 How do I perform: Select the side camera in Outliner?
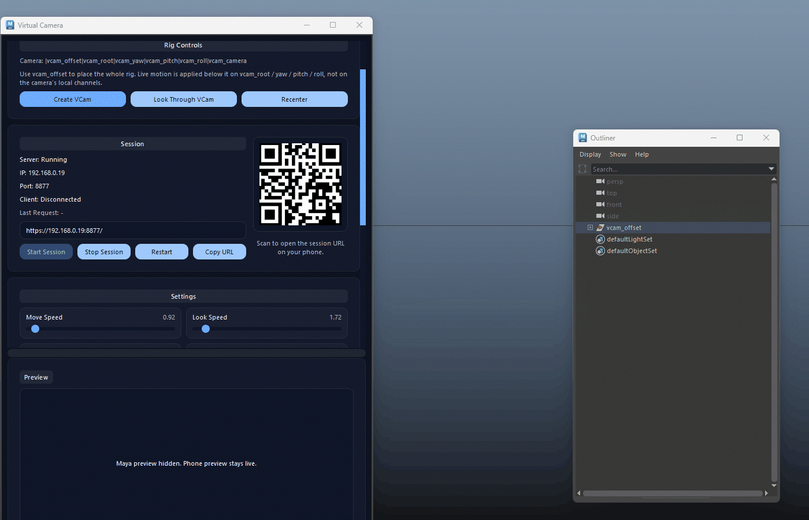613,216
